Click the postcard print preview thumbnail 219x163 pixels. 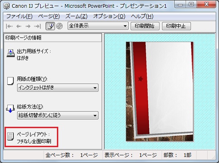click(x=159, y=91)
